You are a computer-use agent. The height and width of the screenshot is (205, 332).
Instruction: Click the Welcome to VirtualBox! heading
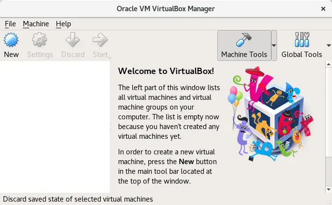(x=166, y=71)
